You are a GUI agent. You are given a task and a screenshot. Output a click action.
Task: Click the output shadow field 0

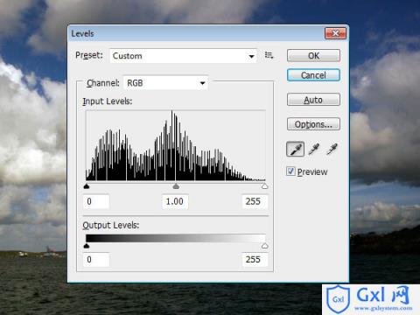96,260
